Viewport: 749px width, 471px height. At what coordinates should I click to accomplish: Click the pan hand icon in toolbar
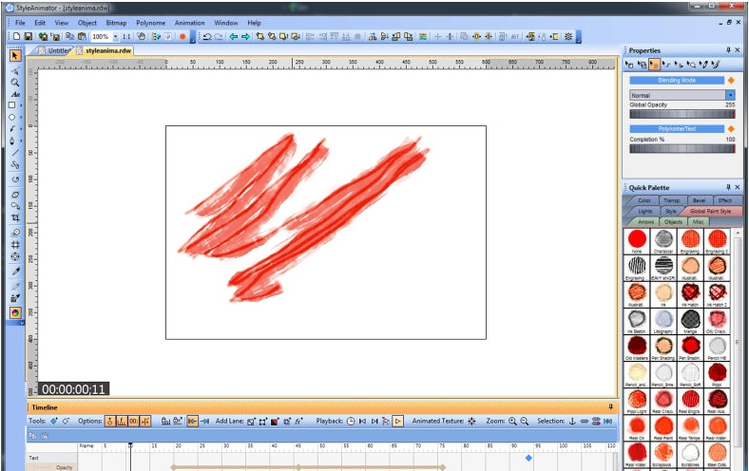tap(142, 36)
